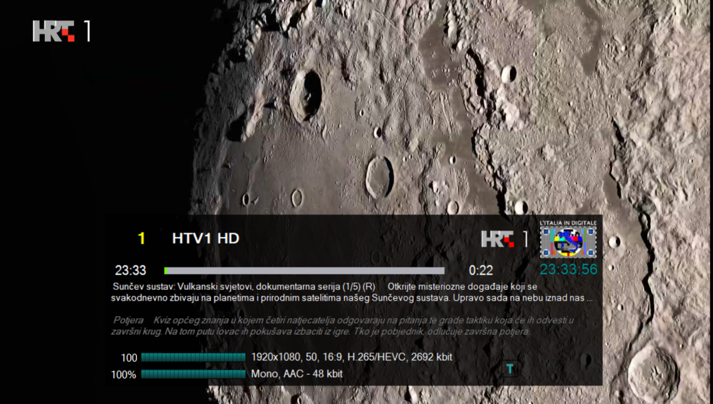713x404 pixels.
Task: Click the 0:22 remaining time label
Action: tap(481, 271)
